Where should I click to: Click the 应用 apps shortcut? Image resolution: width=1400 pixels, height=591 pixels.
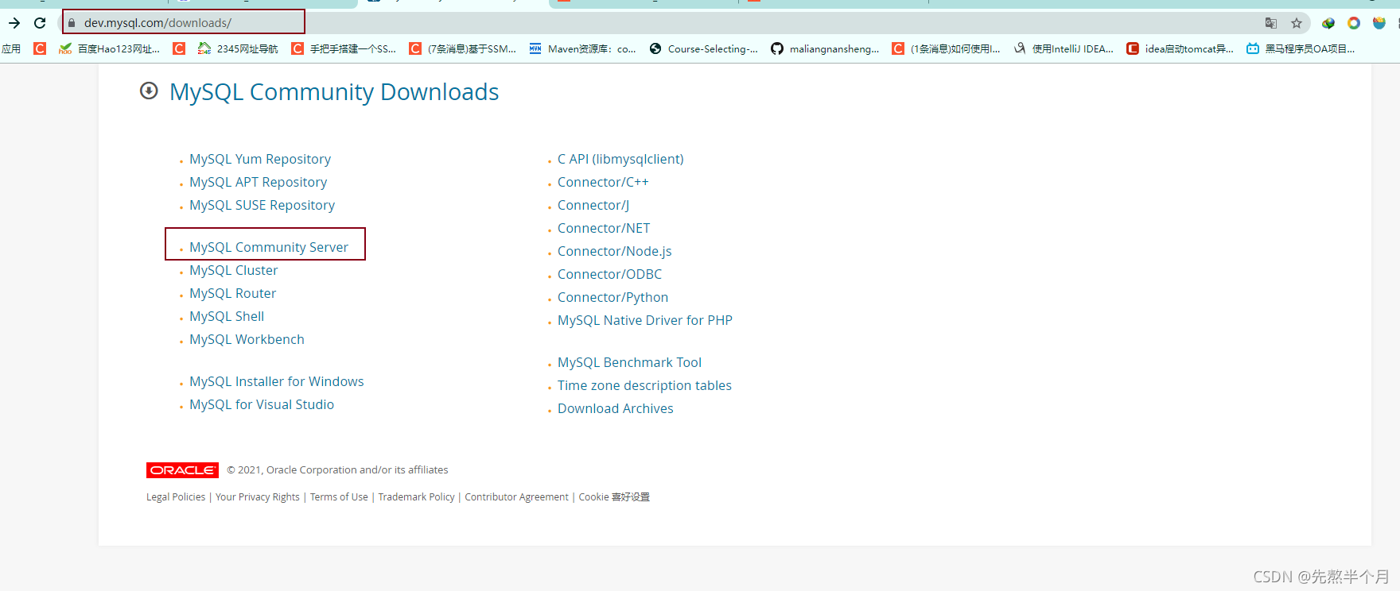[11, 49]
